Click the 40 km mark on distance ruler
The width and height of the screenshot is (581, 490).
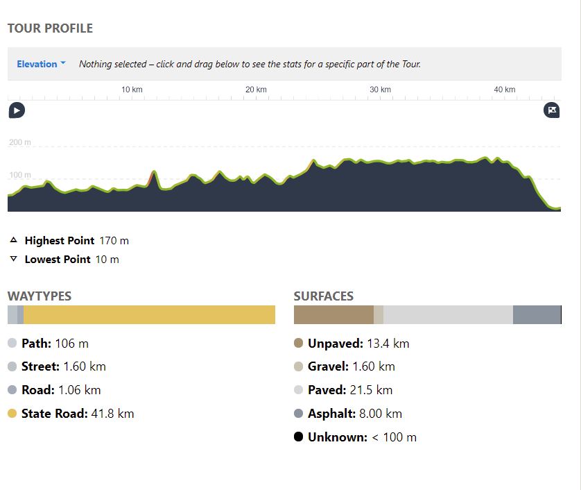[x=504, y=90]
